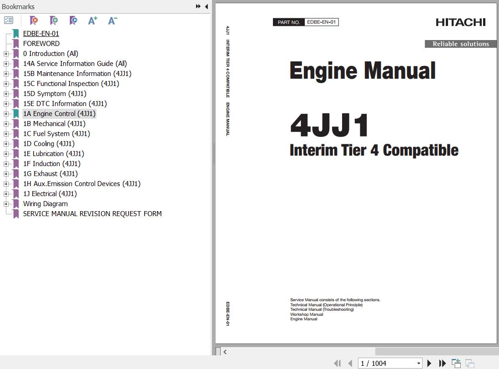Expand 1D Cooling bookmark
Image resolution: width=499 pixels, height=369 pixels.
6,144
